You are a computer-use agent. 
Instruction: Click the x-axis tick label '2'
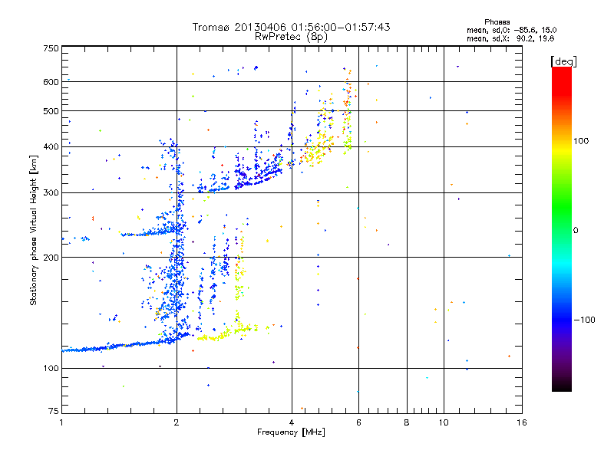click(177, 422)
